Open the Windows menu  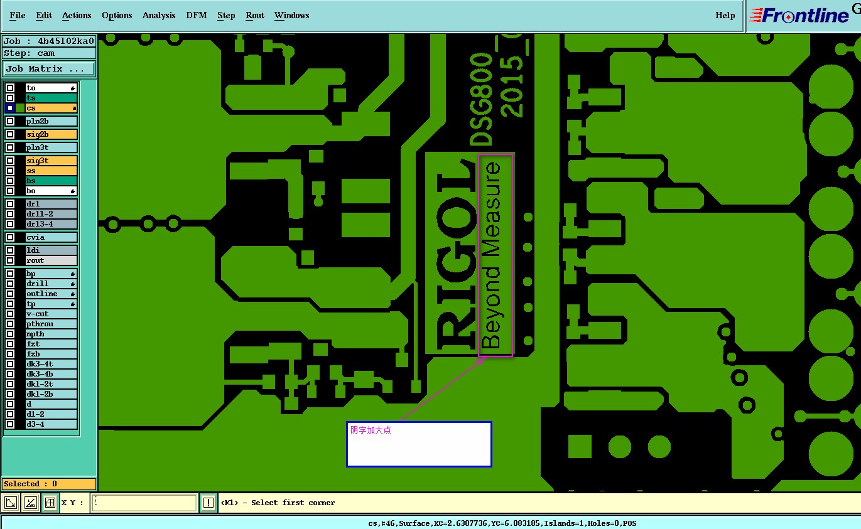point(292,15)
